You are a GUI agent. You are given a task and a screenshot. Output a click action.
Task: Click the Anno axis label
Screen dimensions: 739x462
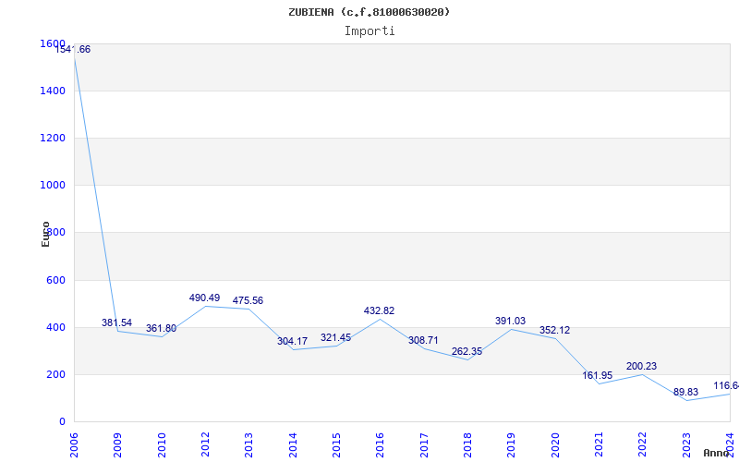coord(717,453)
